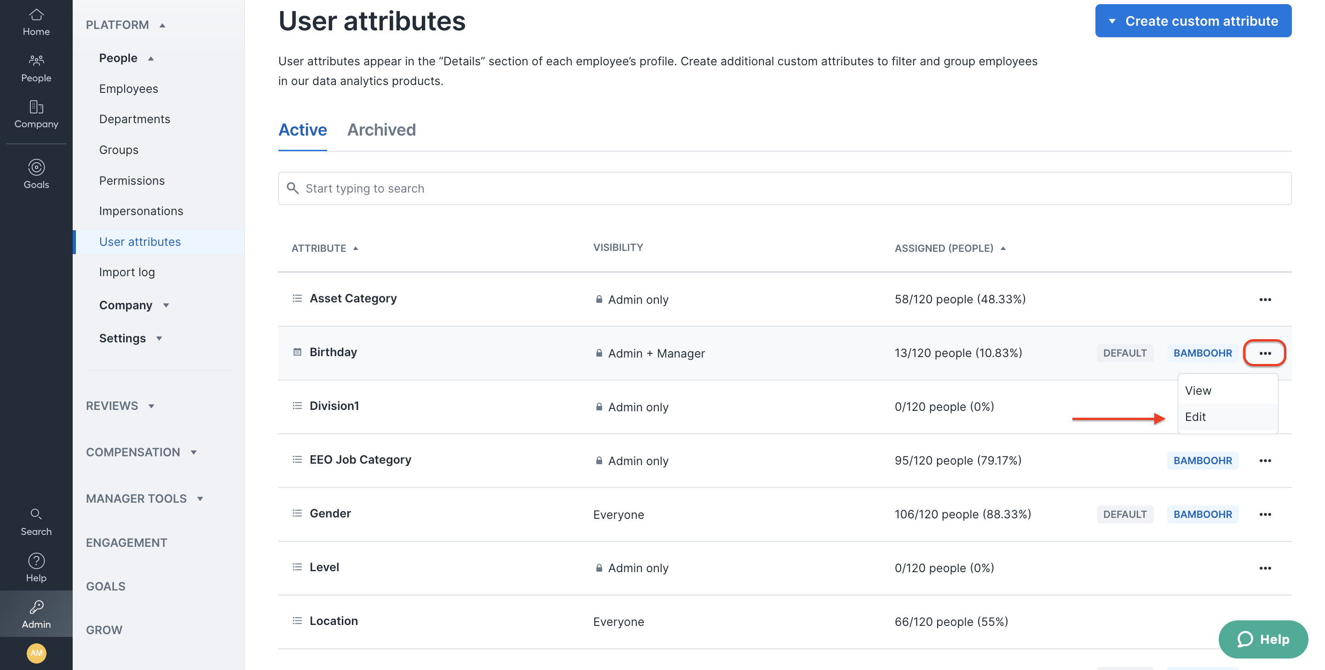Open the GROW section
Image resolution: width=1325 pixels, height=670 pixels.
(104, 630)
